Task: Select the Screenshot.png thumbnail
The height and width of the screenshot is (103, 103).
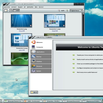Action: point(21,21)
